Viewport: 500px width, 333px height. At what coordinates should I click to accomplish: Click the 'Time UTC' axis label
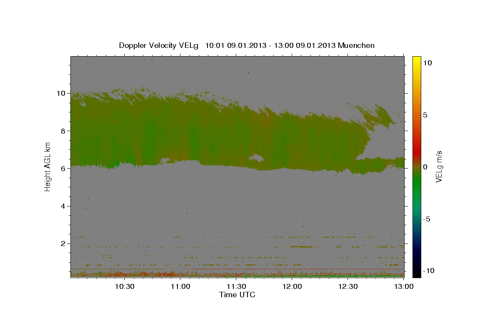click(237, 295)
